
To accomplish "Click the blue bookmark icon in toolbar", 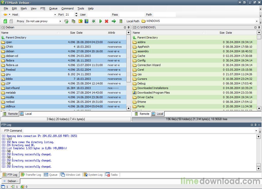I will (86, 21).
